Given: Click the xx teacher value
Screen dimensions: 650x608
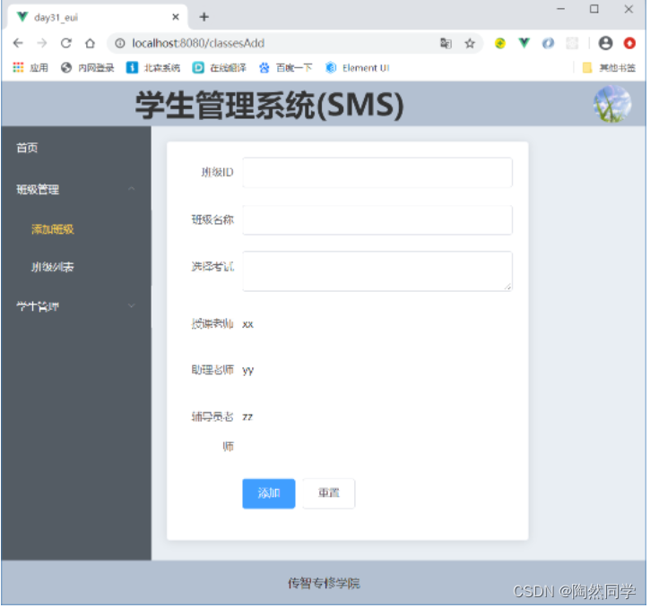Looking at the screenshot, I should (248, 325).
